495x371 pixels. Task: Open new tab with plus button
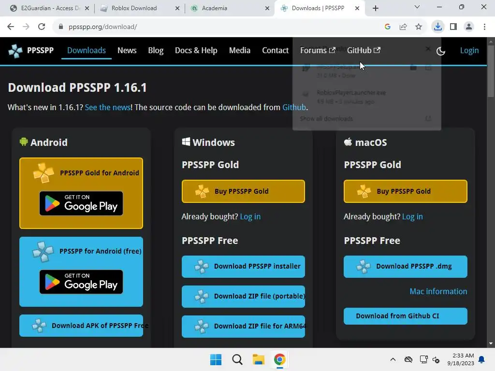pyautogui.click(x=375, y=8)
